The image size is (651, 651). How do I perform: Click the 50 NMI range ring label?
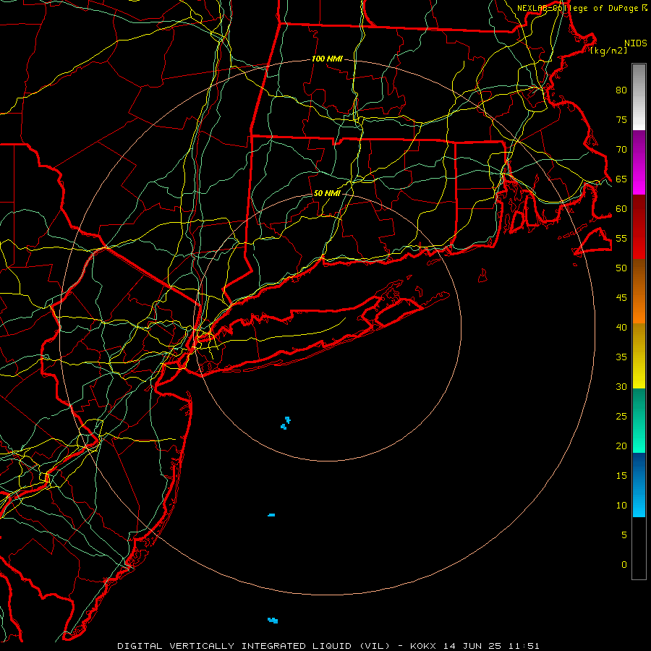327,193
